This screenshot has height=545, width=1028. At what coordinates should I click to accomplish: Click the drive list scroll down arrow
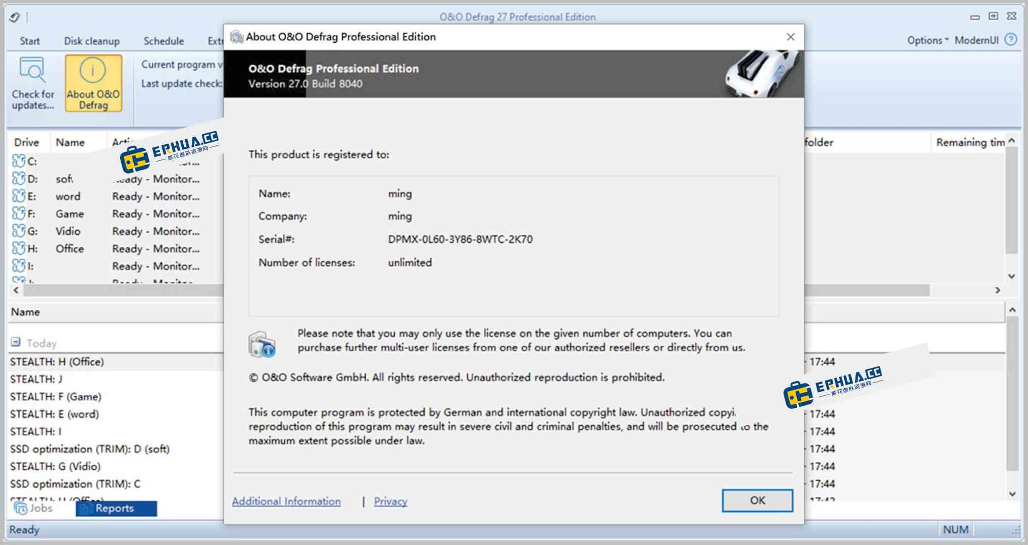click(x=1012, y=276)
